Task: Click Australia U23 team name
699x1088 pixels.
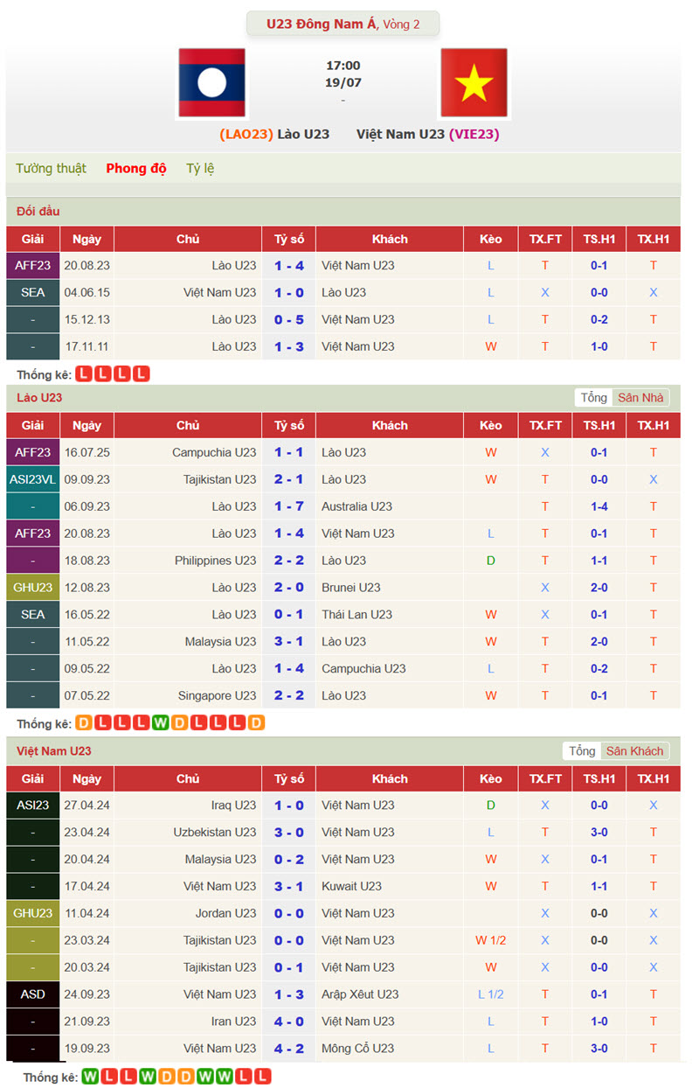Action: click(x=356, y=506)
